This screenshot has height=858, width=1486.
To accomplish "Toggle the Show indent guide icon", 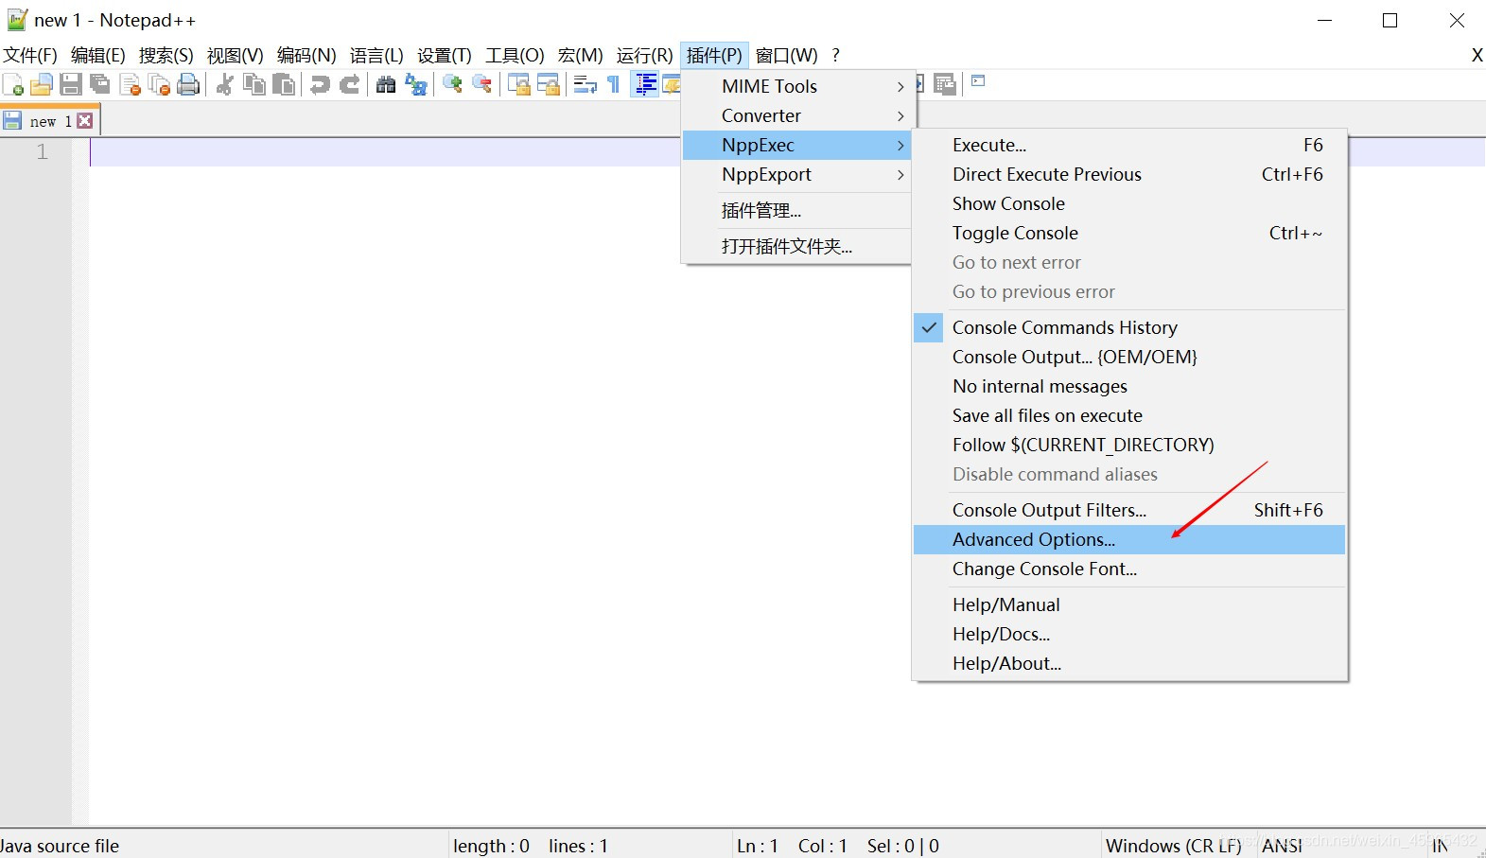I will pos(645,84).
